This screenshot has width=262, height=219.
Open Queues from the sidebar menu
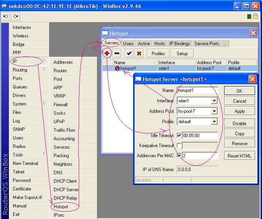coord(29,87)
